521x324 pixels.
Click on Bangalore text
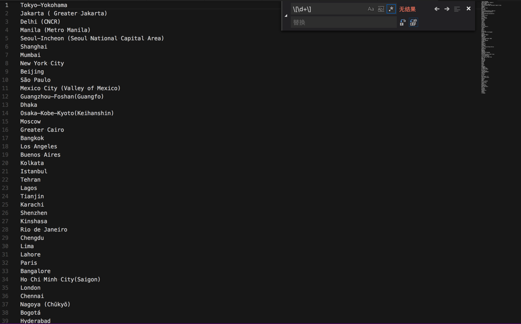[35, 271]
